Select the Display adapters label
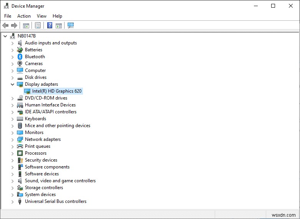The width and height of the screenshot is (300, 219). coord(41,84)
